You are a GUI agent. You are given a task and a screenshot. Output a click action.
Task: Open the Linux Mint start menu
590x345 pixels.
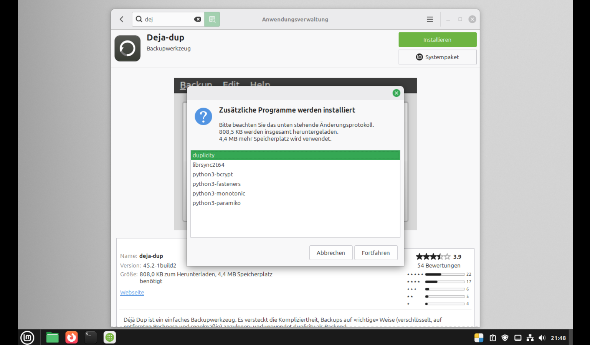27,338
